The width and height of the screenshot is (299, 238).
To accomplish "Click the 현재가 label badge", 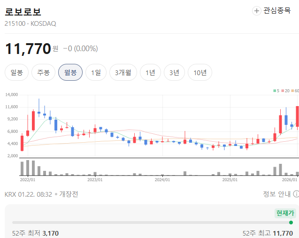I will [285, 213].
